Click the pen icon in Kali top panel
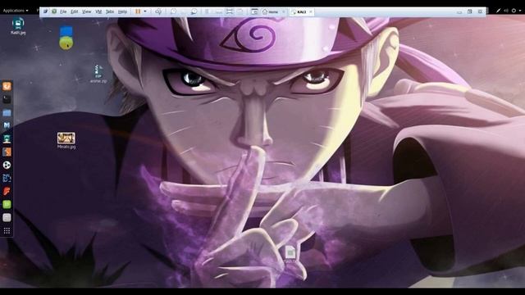The image size is (525, 295). [498, 11]
